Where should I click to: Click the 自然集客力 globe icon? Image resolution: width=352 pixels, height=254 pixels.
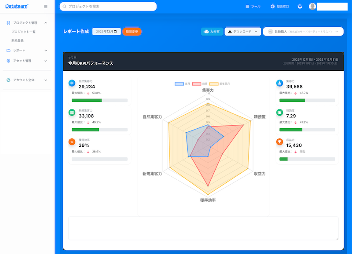point(72,83)
